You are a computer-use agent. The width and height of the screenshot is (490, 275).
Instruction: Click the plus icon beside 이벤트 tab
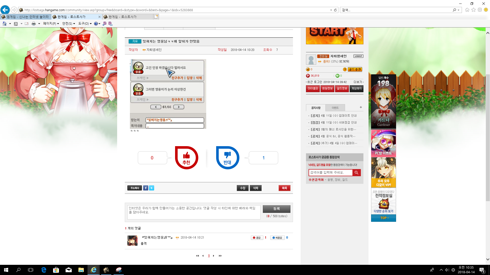[x=361, y=107]
